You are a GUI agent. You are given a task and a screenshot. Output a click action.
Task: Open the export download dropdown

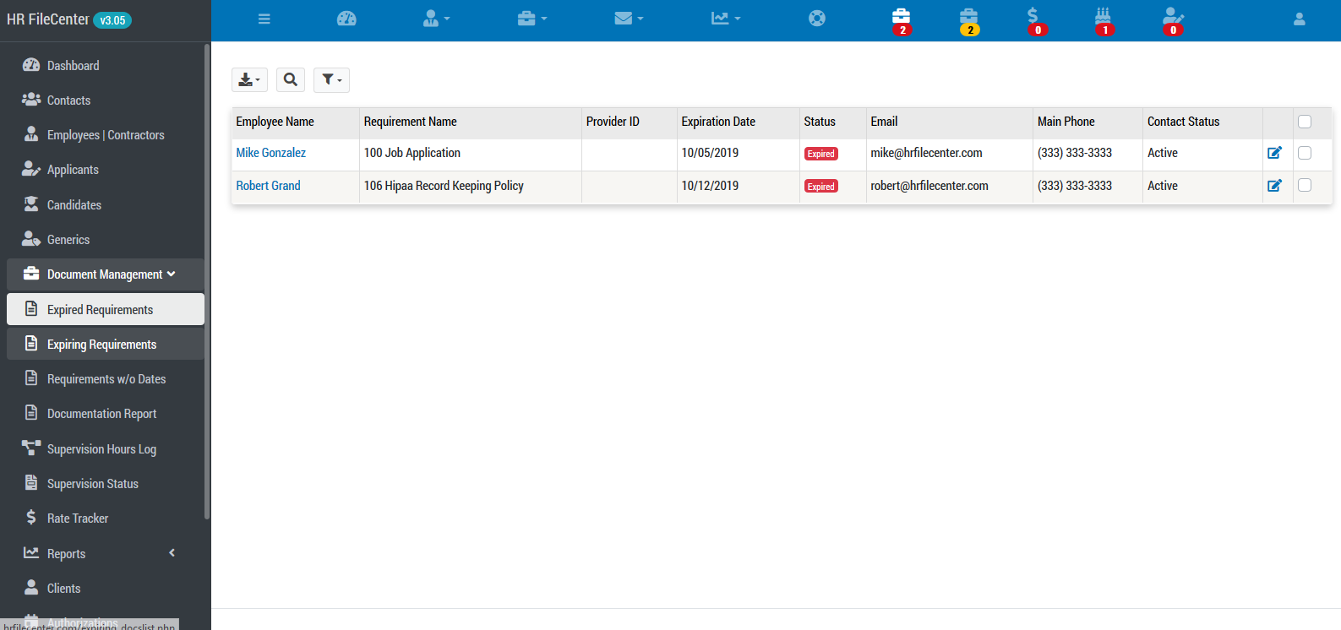coord(249,79)
